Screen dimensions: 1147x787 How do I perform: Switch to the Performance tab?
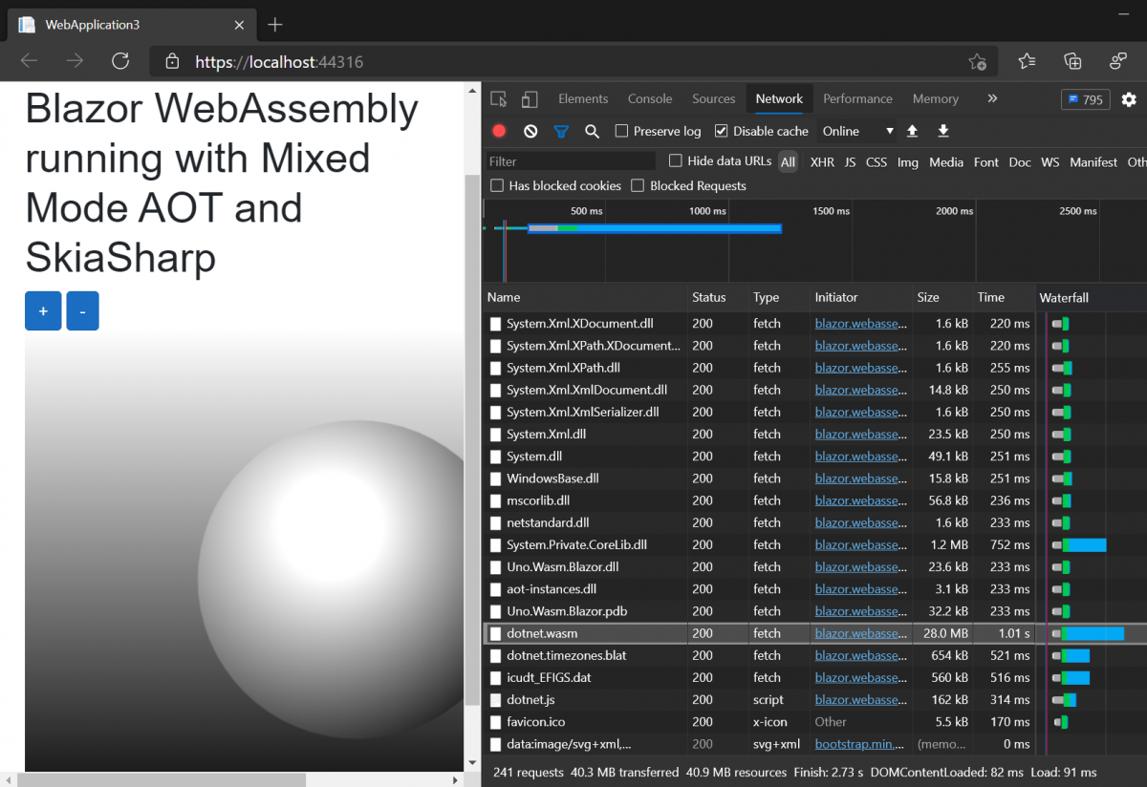(857, 98)
